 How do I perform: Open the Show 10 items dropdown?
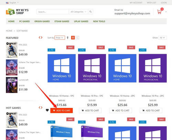tap(162, 38)
